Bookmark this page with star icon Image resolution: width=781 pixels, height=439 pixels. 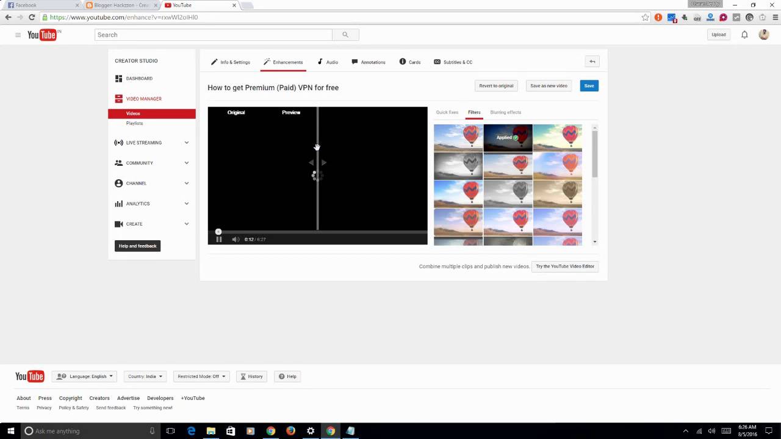click(x=646, y=17)
